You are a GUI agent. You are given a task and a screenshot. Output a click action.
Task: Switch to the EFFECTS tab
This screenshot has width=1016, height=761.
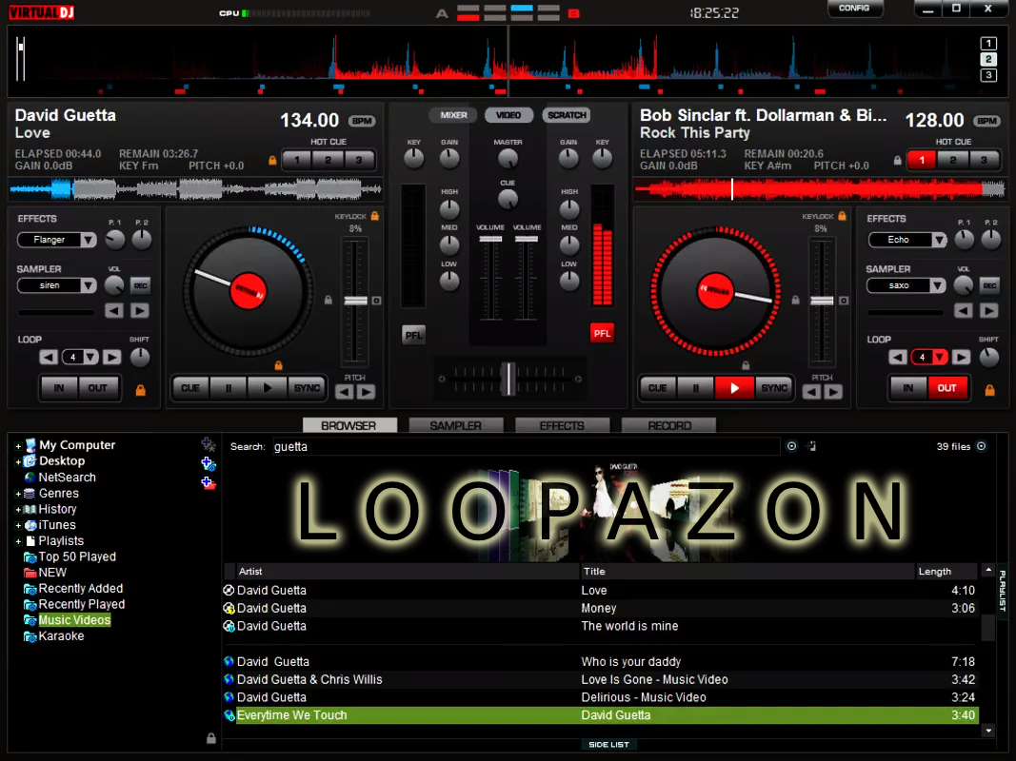click(562, 426)
